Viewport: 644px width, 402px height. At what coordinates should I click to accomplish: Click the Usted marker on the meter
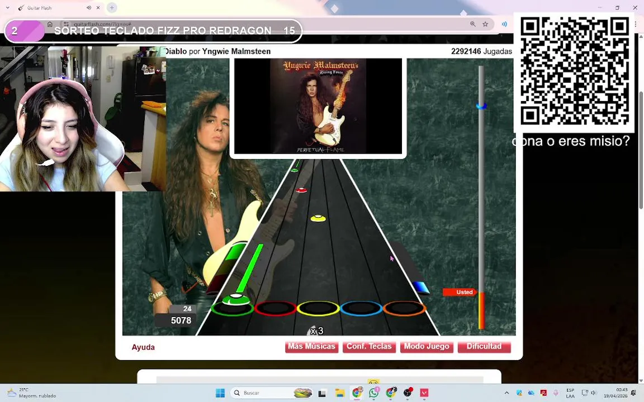(x=461, y=292)
